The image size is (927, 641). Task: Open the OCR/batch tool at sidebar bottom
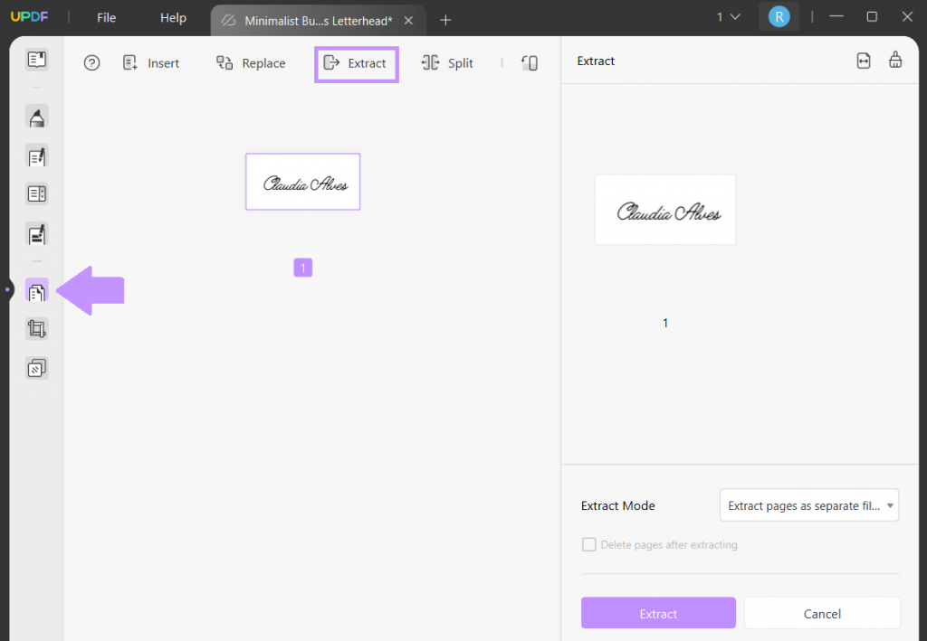(x=36, y=368)
